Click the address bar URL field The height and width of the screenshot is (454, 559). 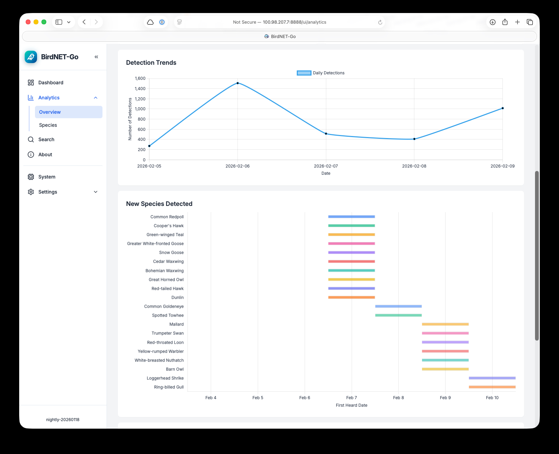279,22
